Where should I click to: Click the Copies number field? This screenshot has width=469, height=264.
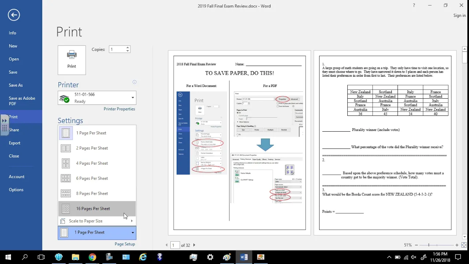(x=117, y=49)
